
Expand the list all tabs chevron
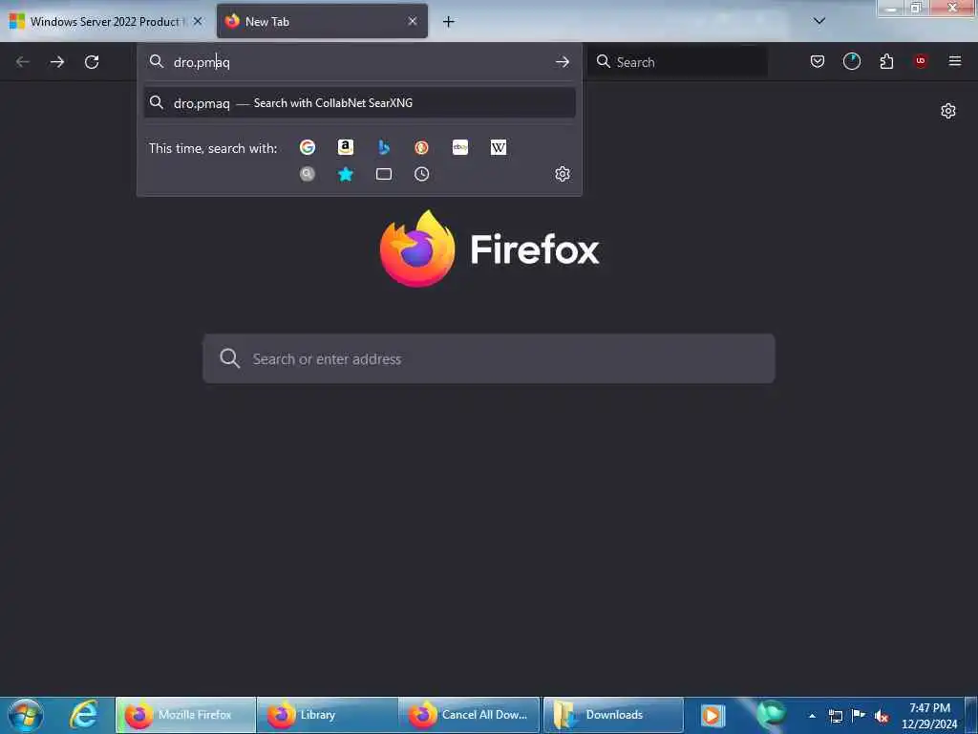point(819,21)
